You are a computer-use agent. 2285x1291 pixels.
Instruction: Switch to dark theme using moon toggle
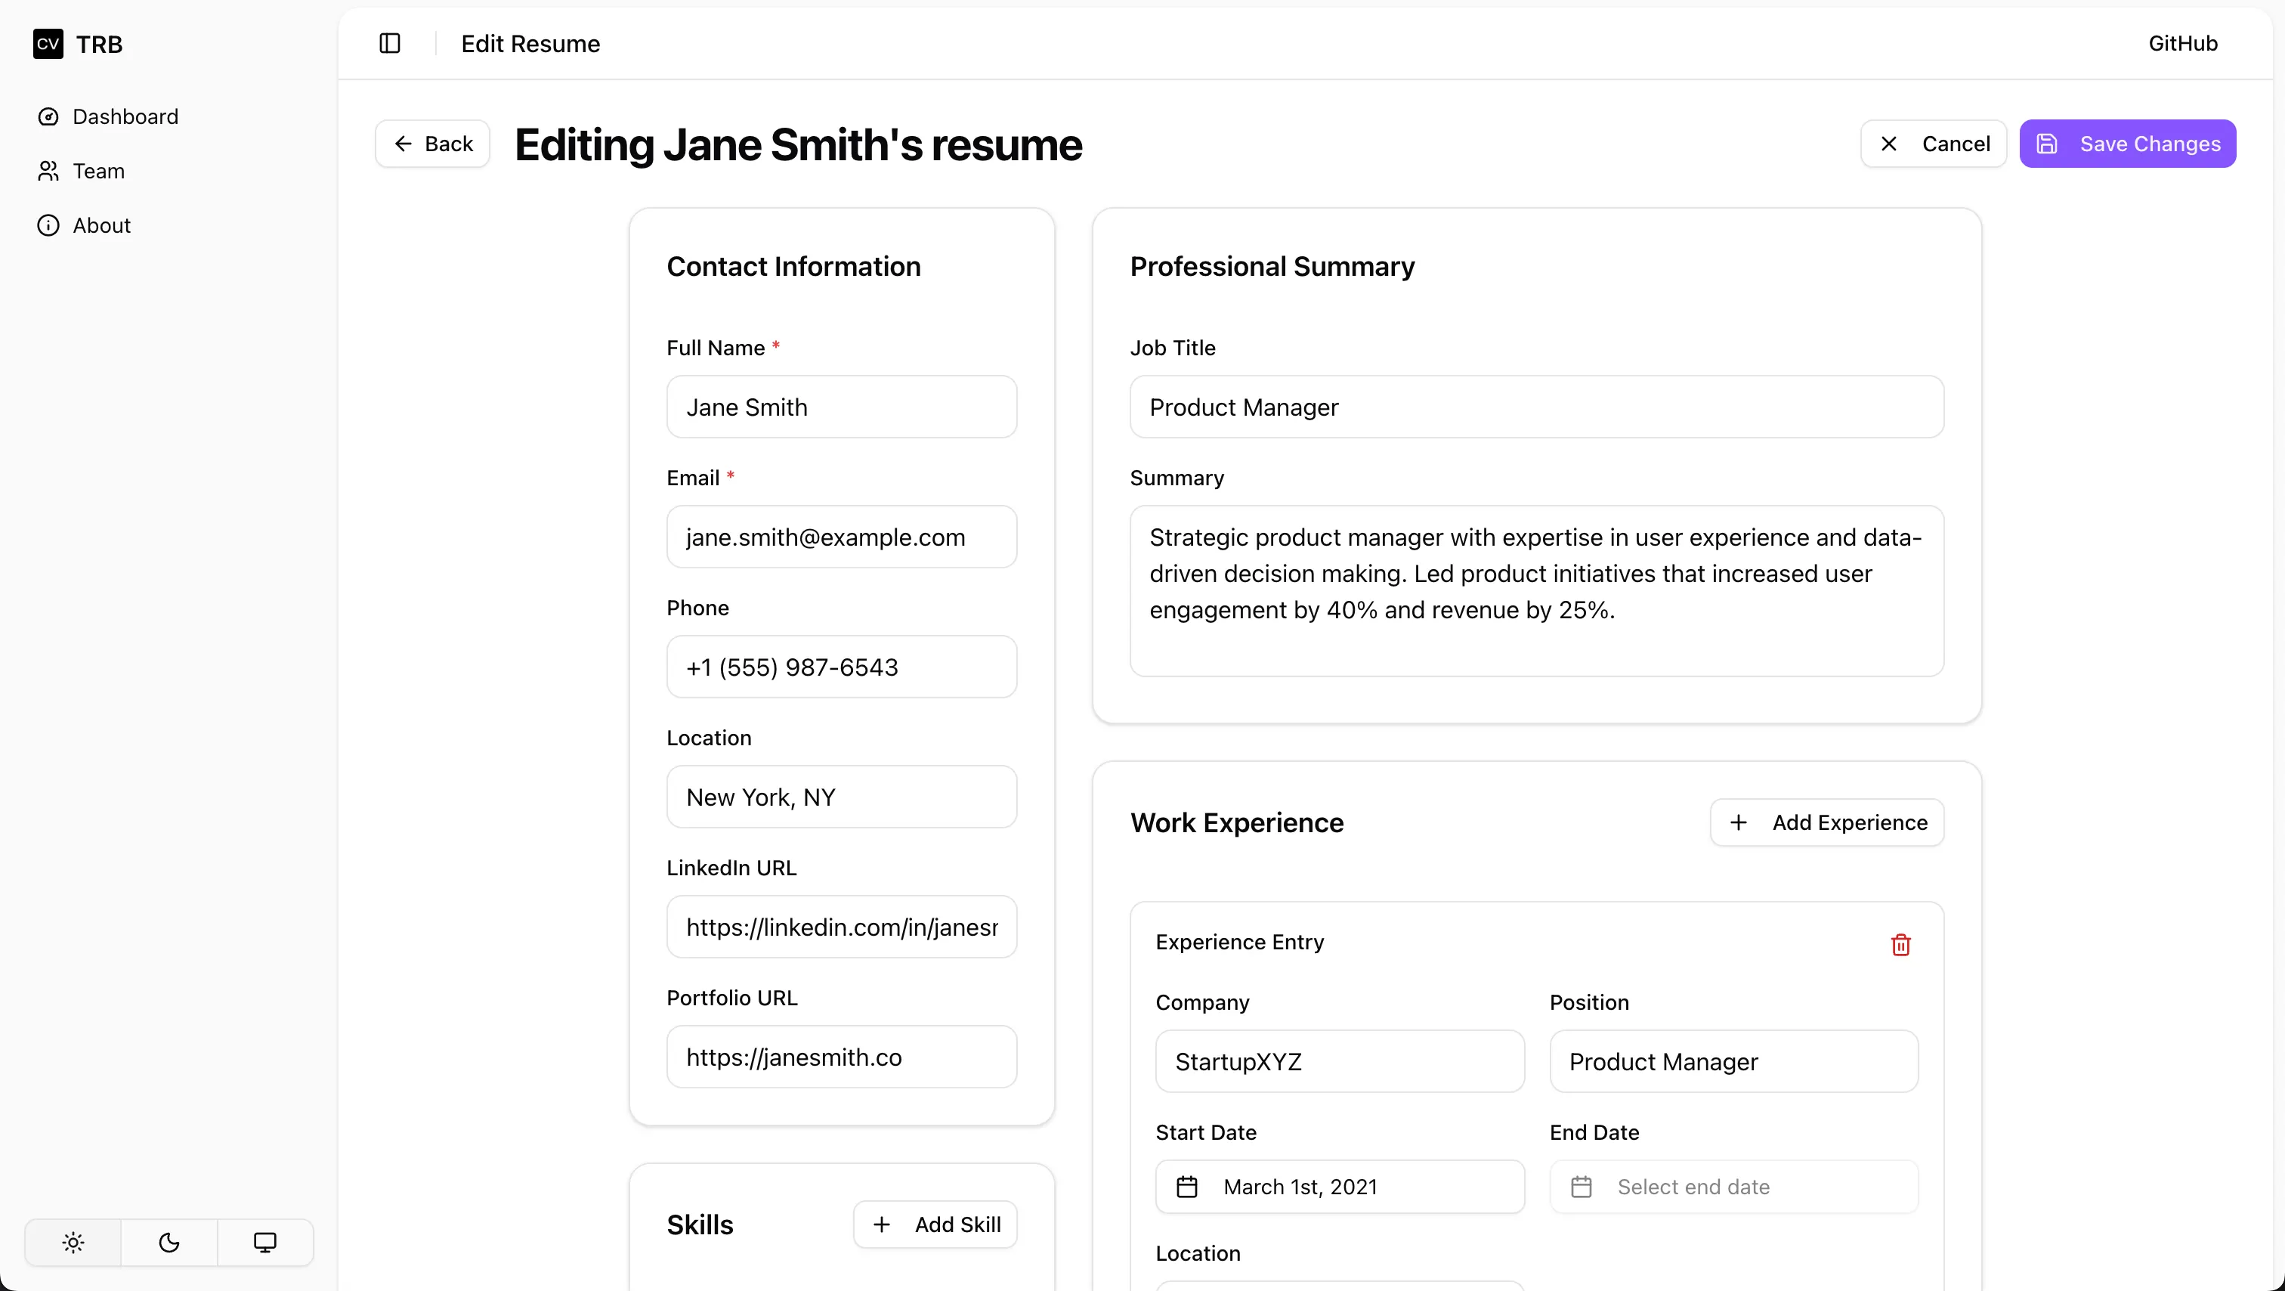(x=169, y=1242)
